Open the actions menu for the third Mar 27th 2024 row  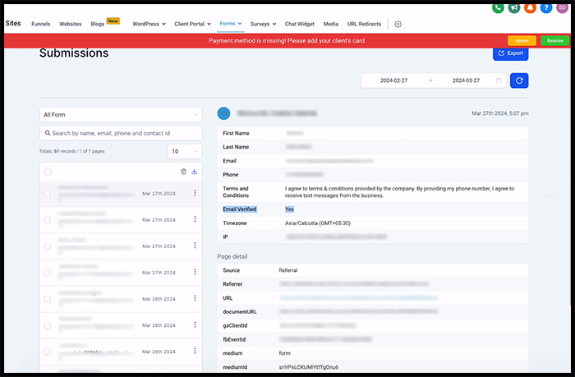click(x=195, y=246)
